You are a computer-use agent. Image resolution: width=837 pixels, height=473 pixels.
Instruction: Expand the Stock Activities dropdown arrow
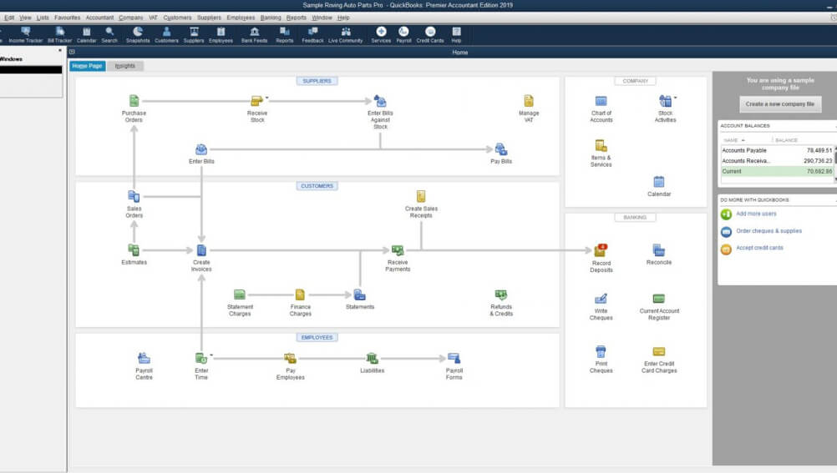pyautogui.click(x=675, y=97)
